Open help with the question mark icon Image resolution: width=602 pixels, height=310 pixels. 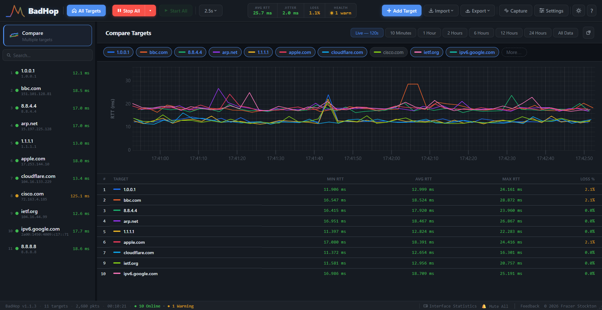click(592, 11)
